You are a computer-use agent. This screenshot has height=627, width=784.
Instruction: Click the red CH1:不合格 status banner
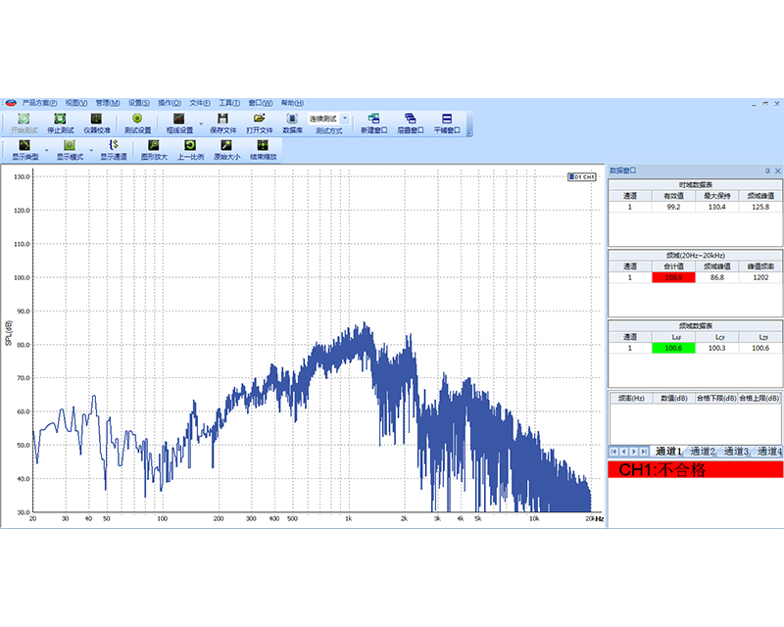[x=696, y=470]
